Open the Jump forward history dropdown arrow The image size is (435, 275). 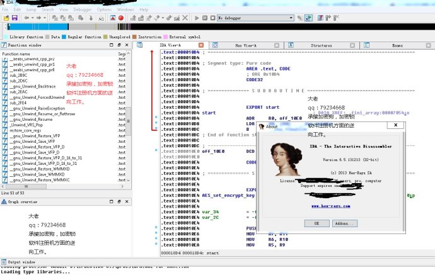coord(44,18)
